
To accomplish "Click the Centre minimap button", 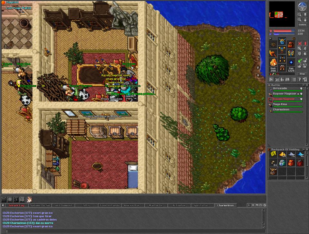I will [302, 25].
